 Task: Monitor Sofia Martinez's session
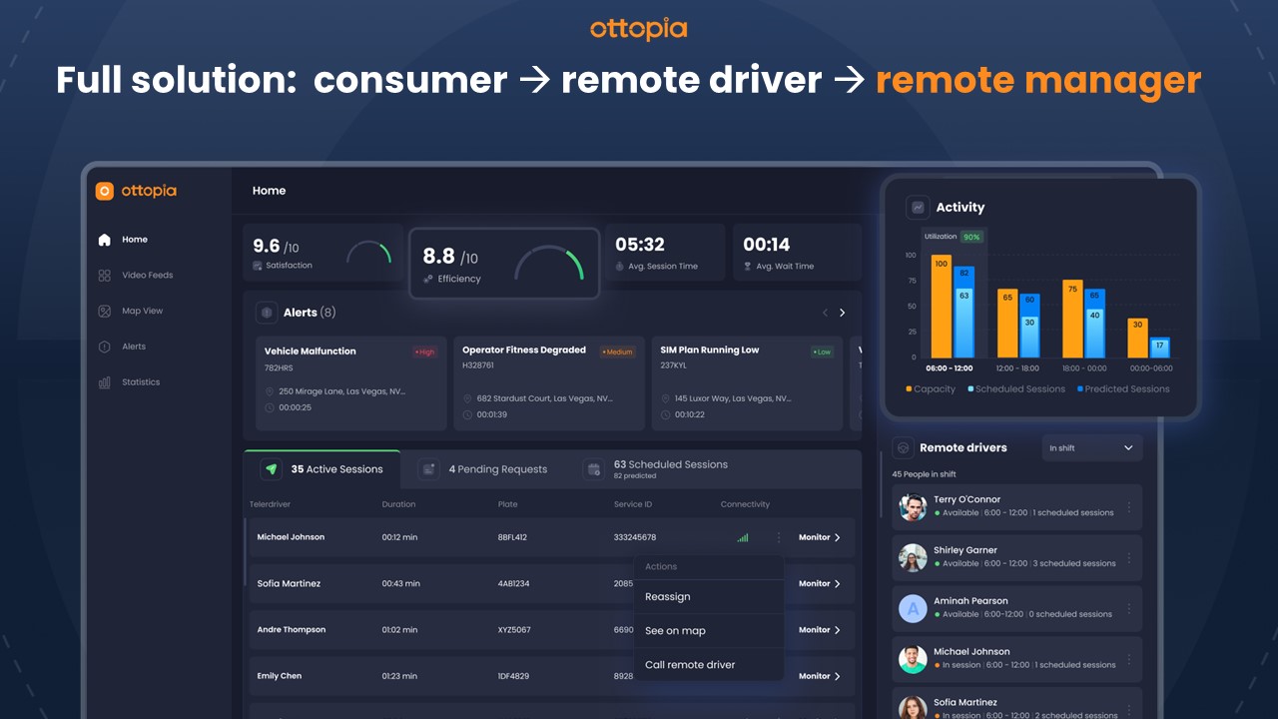820,584
